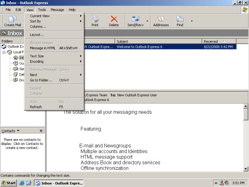Image resolution: width=249 pixels, height=187 pixels.
Task: Sort messages by Subject column header
Action: [158, 41]
